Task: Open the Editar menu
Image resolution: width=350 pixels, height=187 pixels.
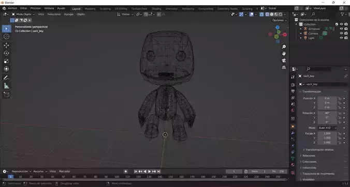Action: pyautogui.click(x=23, y=8)
